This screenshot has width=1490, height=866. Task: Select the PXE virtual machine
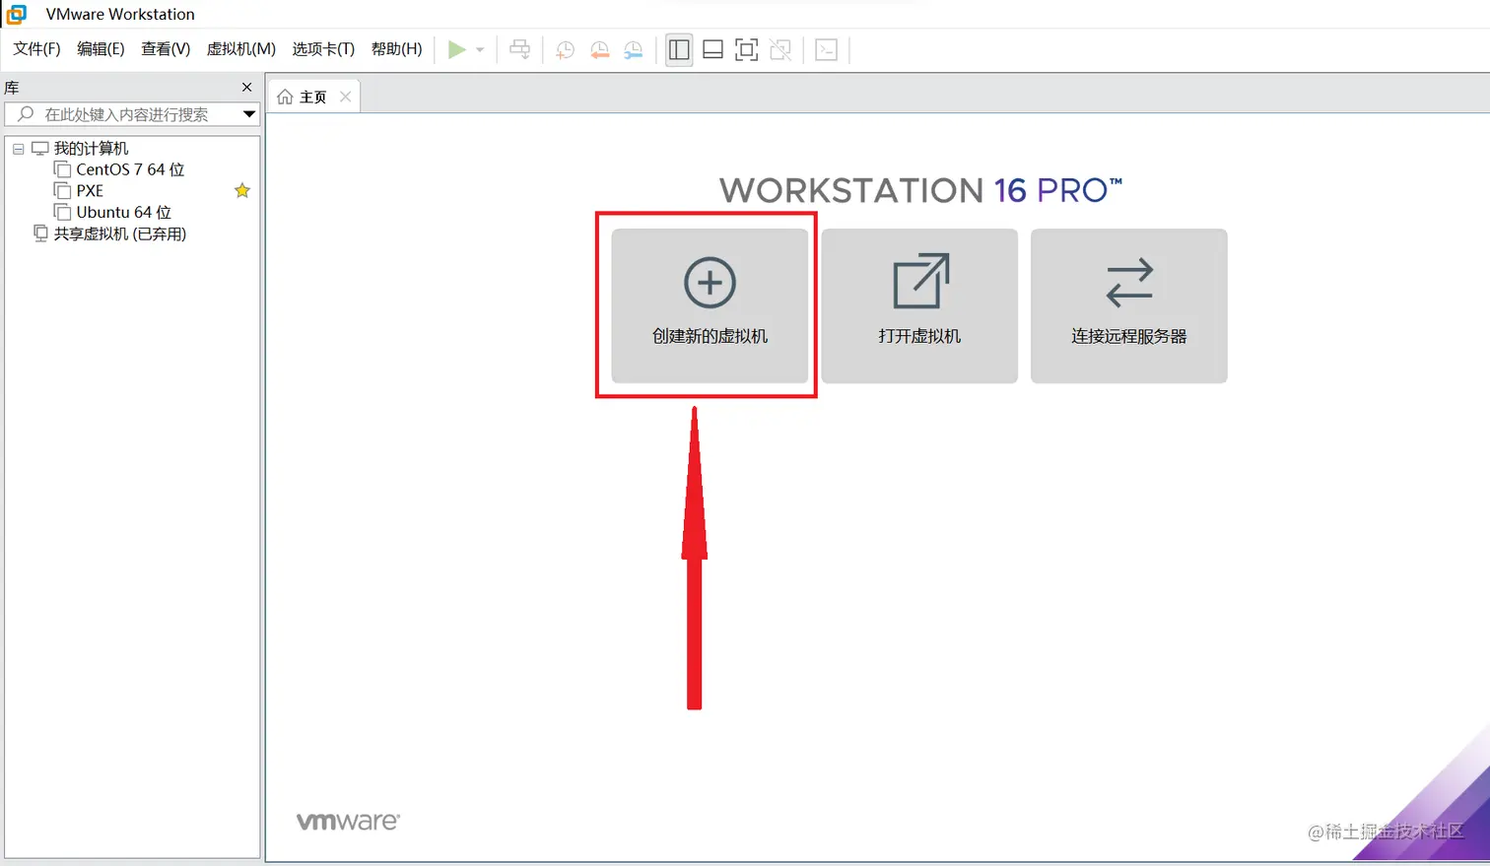[x=90, y=191]
